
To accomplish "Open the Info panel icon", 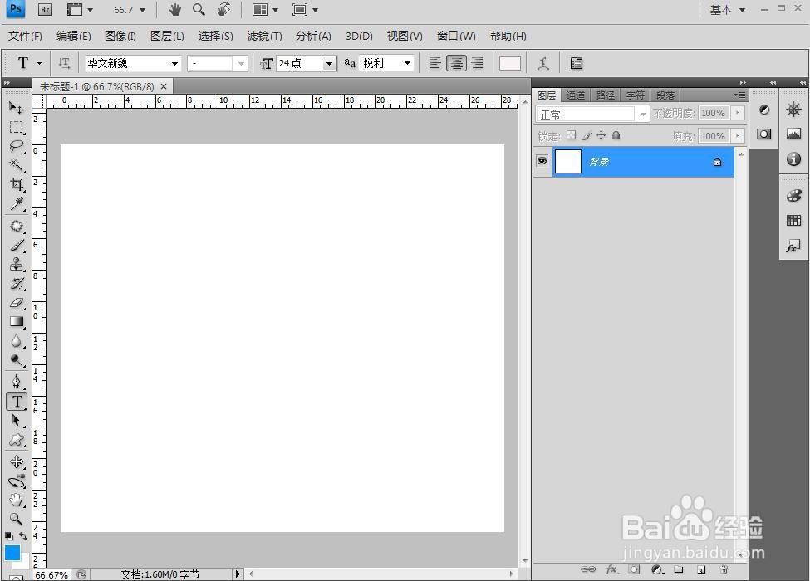I will pos(794,159).
